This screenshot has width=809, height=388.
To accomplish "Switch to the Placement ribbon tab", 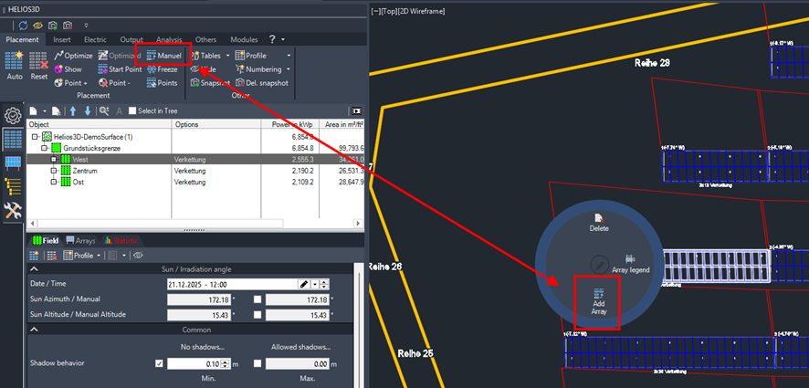I will [22, 39].
